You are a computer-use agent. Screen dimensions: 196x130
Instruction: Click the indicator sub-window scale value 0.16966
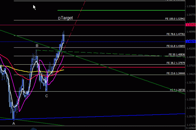pos(191,128)
